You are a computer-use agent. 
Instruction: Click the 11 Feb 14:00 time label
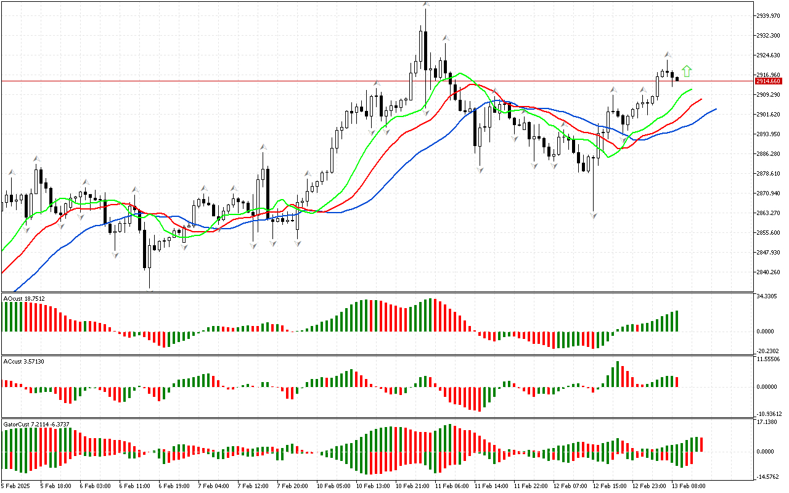point(491,486)
